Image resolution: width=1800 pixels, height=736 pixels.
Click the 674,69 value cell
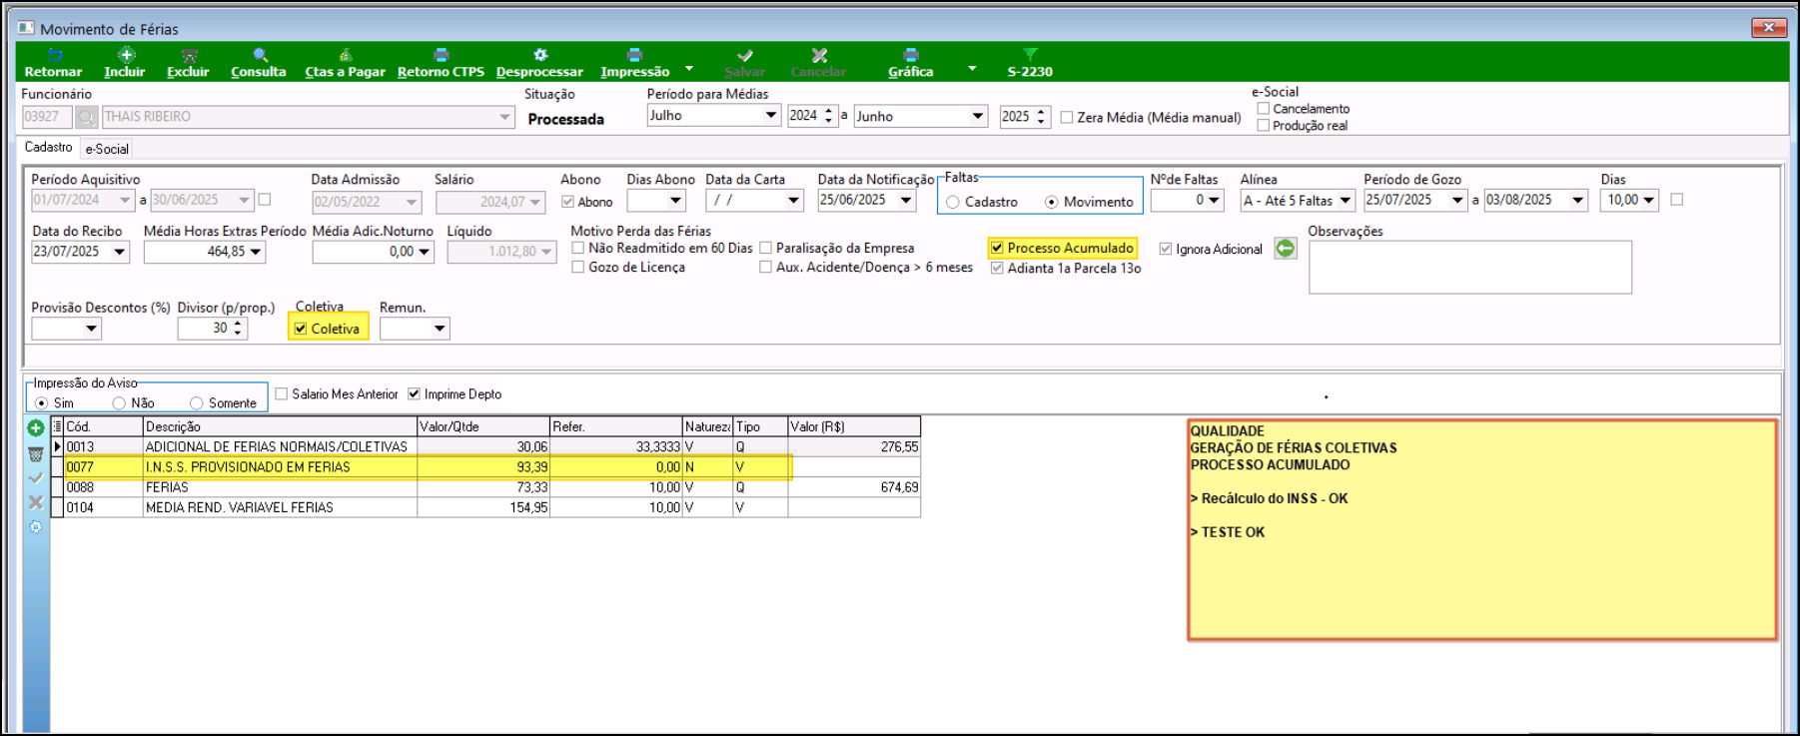(854, 487)
